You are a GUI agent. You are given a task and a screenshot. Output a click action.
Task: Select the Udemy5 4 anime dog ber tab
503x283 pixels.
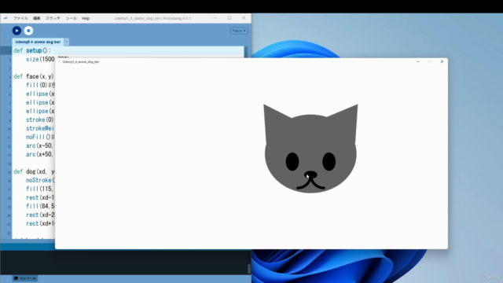[38, 42]
